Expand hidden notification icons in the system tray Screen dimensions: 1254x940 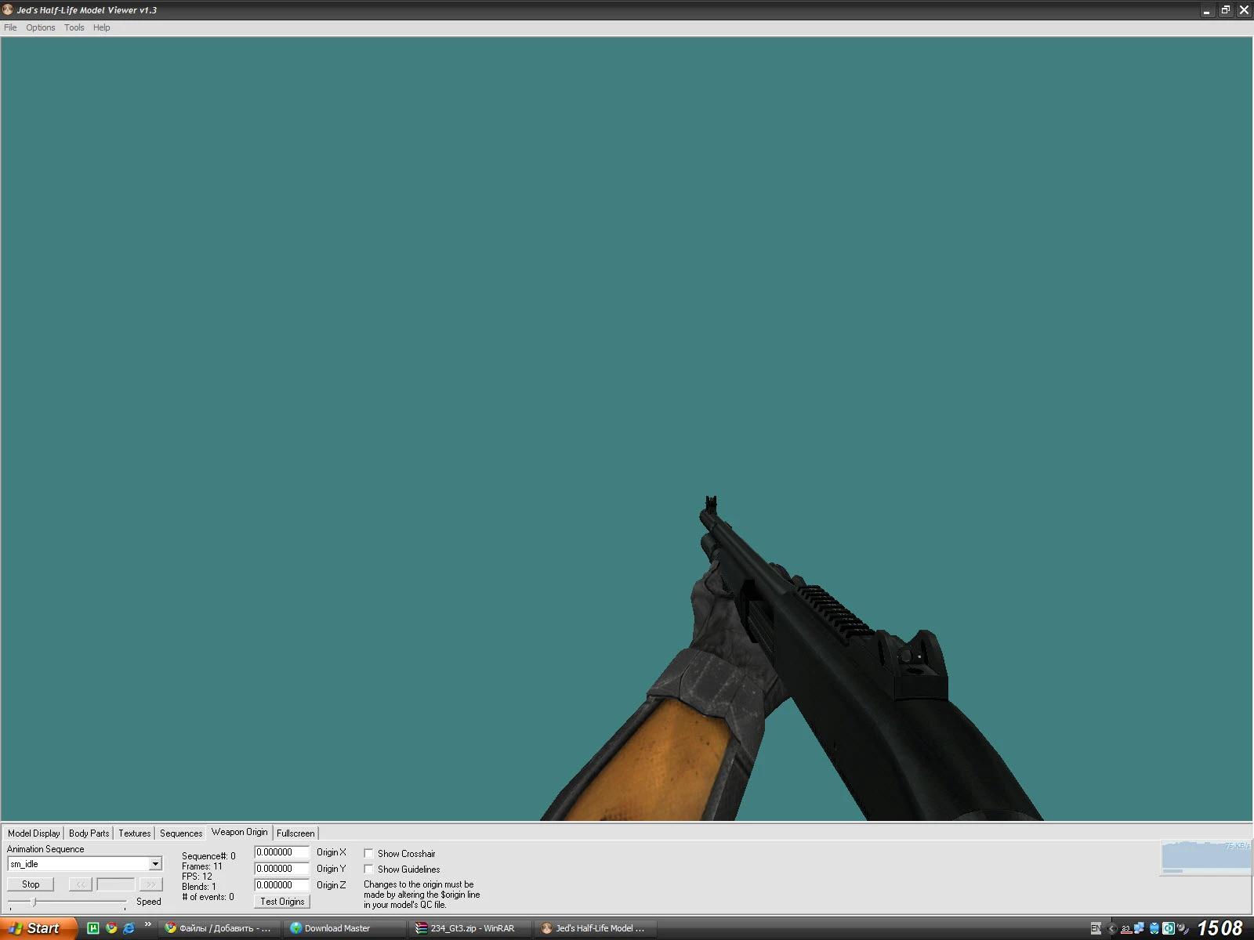[x=1111, y=928]
